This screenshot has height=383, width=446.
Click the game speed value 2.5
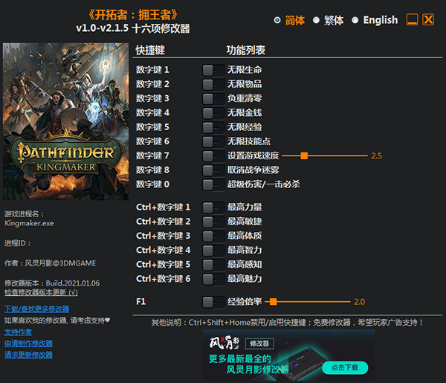tap(376, 156)
